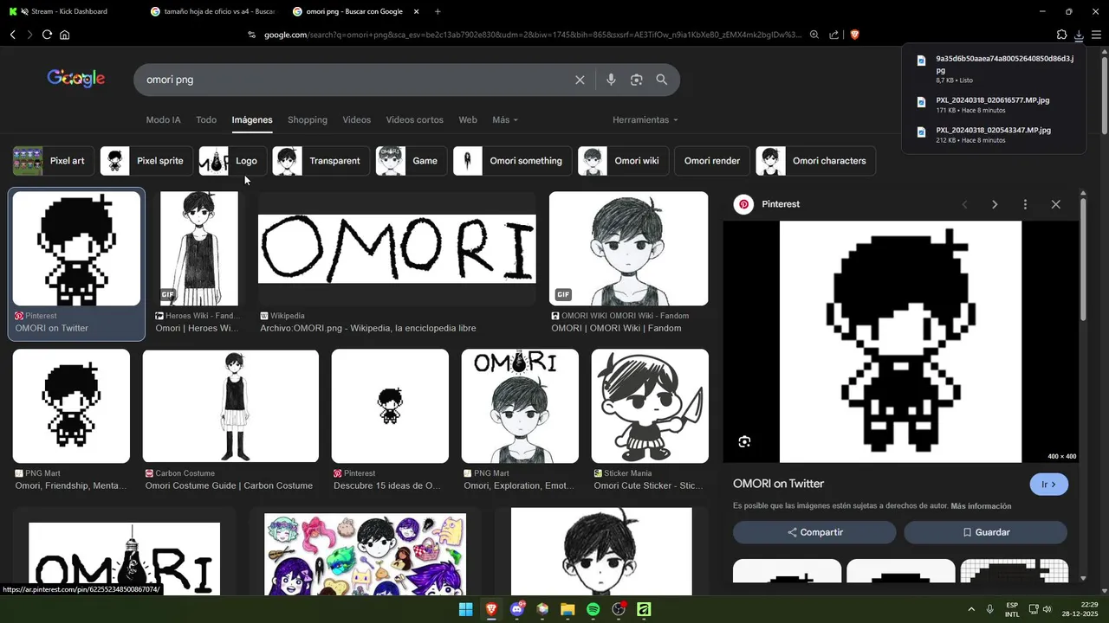Viewport: 1109px width, 623px height.
Task: Click the address bar URL
Action: [532, 35]
